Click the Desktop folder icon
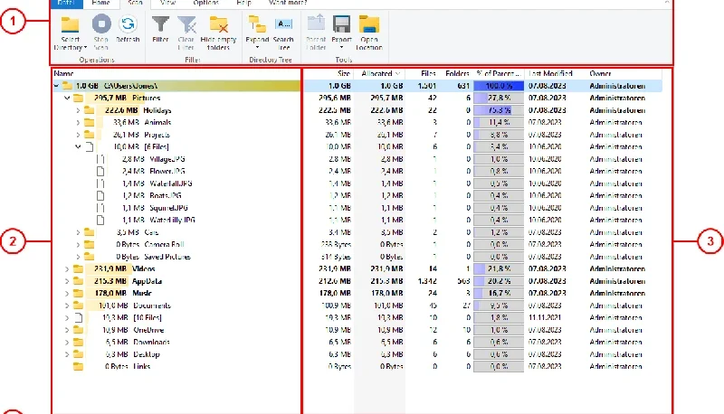Viewport: 724px width, 414px height. click(78, 354)
